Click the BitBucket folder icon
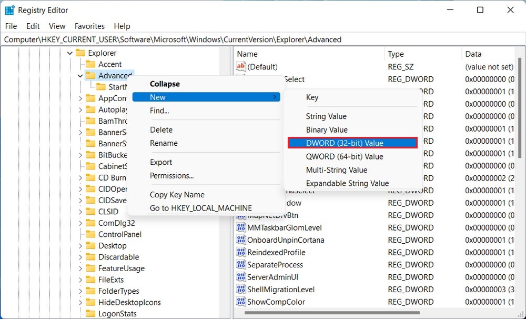The width and height of the screenshot is (526, 319). [90, 155]
